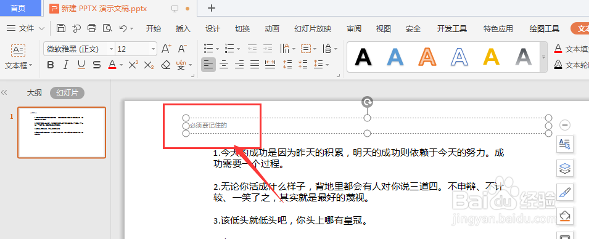589x239 pixels.
Task: Open Print Preview icon
Action: click(107, 28)
